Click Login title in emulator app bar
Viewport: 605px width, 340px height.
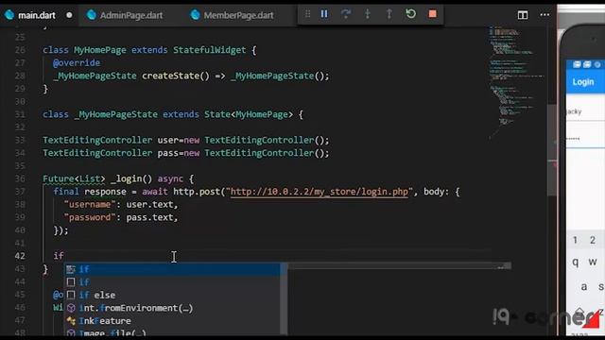tap(583, 82)
